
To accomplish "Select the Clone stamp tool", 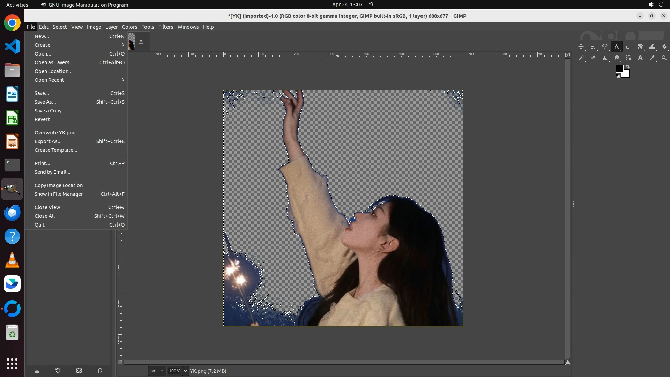I will tap(605, 58).
